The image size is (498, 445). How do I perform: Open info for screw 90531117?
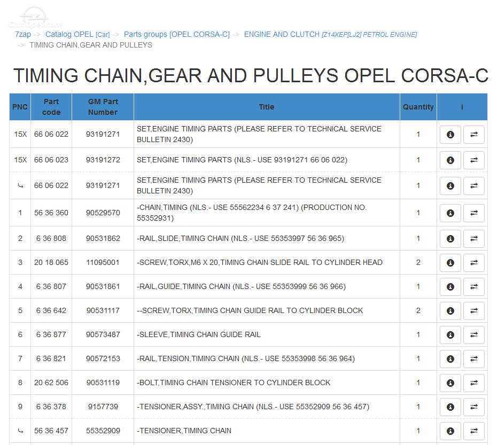point(450,310)
